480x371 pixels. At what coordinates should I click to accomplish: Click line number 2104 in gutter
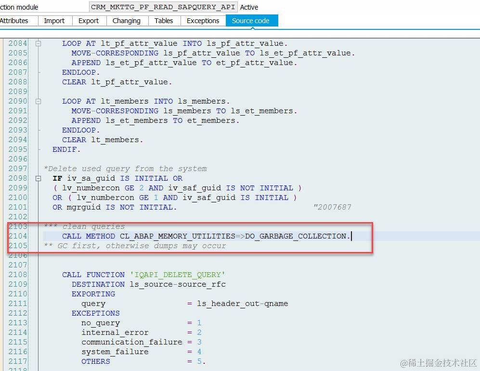tap(18, 236)
